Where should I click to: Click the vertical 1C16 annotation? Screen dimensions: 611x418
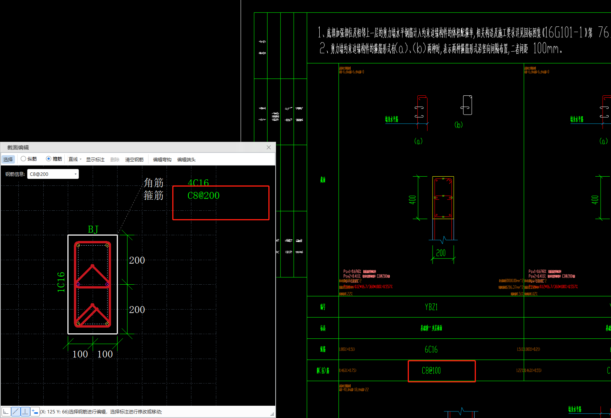[x=61, y=282]
